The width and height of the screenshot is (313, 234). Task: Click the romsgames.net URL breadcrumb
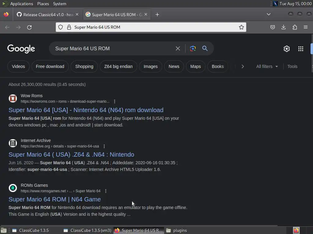[x=61, y=191]
